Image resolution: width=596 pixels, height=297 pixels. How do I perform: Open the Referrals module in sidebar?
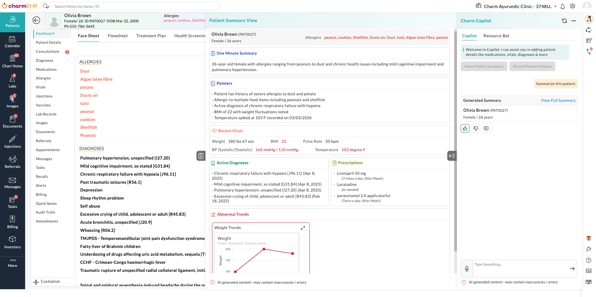coord(12,163)
